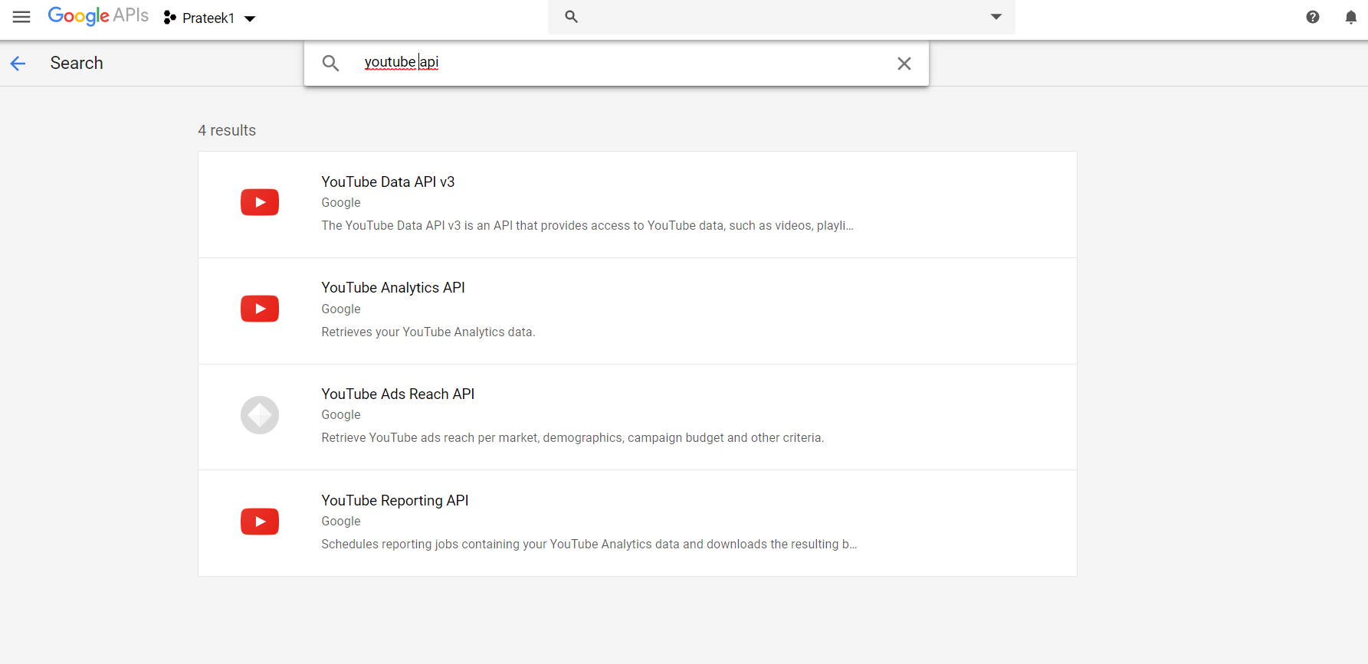
Task: Click 'Google' under YouTube Reporting API
Action: 341,521
